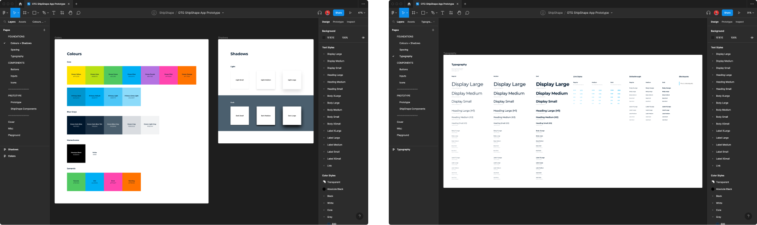Select Display Large text style, right window
The image size is (757, 225).
click(x=723, y=54)
